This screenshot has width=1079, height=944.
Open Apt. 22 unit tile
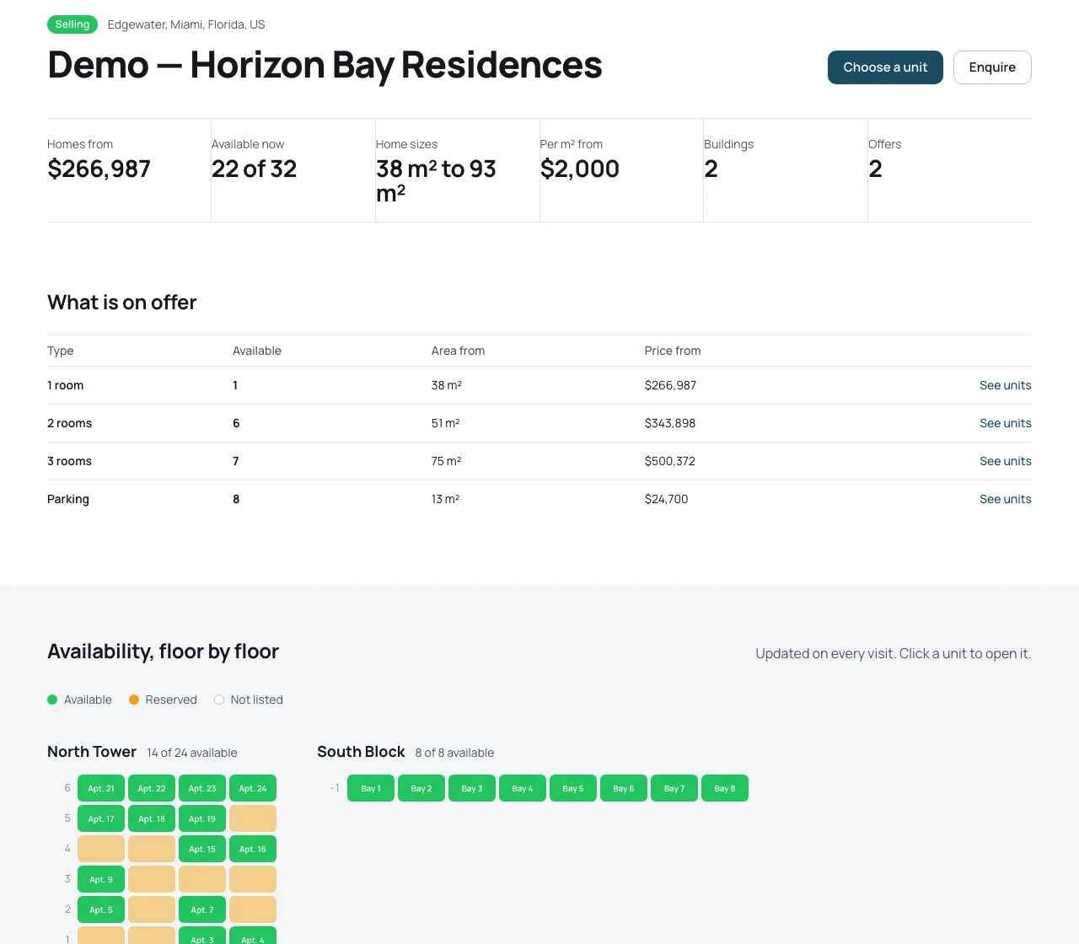coord(152,788)
